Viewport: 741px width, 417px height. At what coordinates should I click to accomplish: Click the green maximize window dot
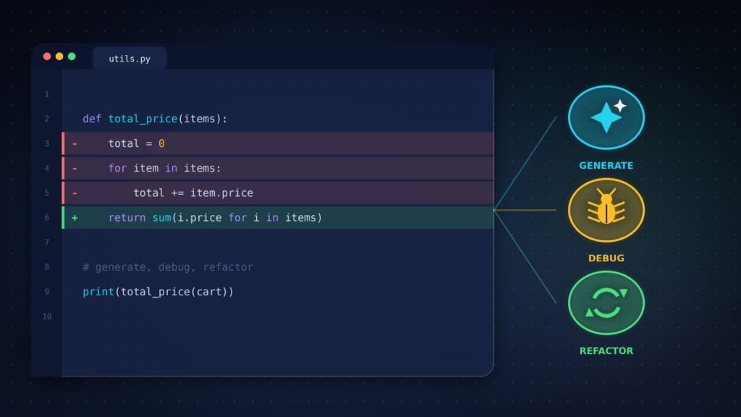coord(72,56)
